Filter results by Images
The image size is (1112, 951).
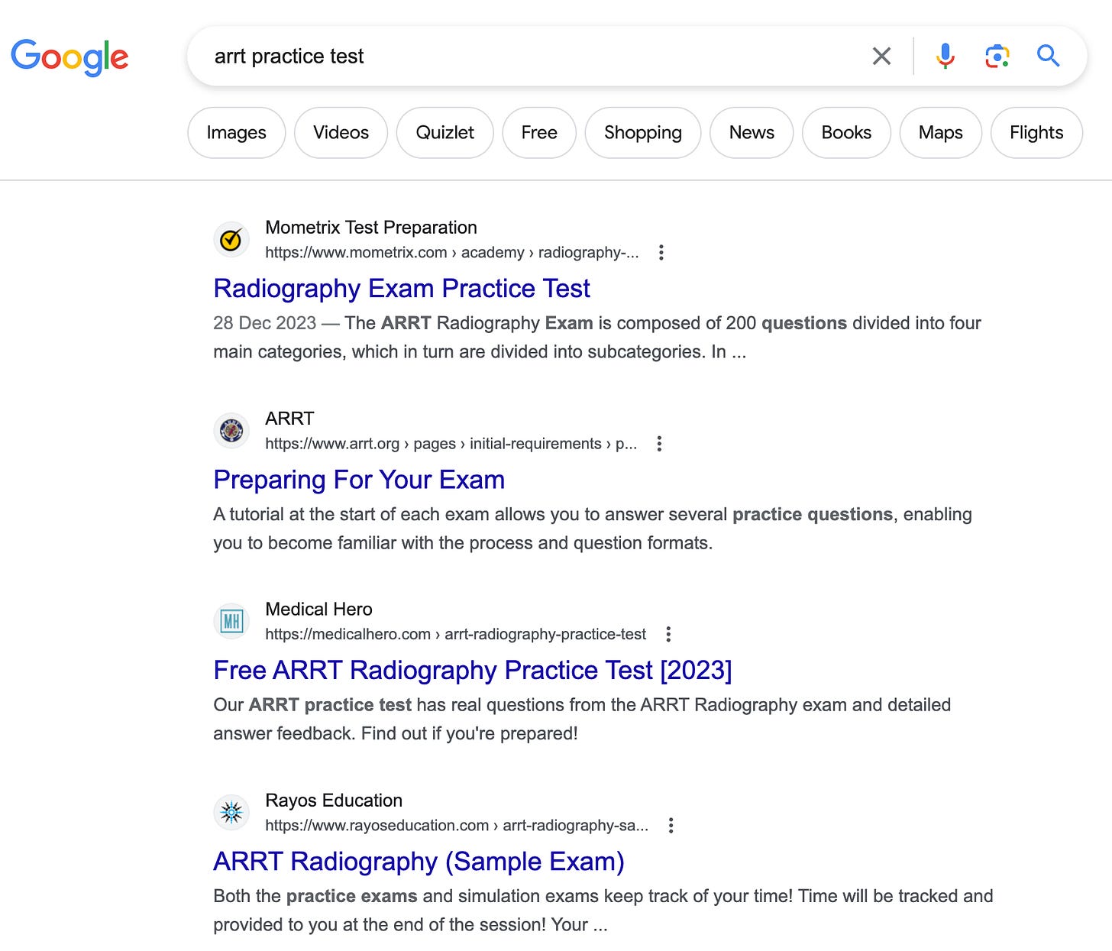pos(237,133)
